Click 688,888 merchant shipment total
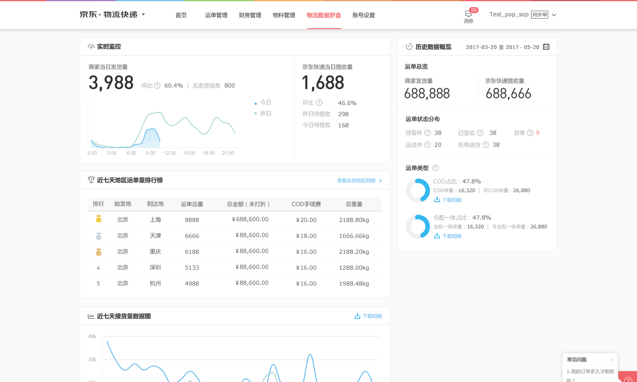637x382 pixels. point(427,94)
